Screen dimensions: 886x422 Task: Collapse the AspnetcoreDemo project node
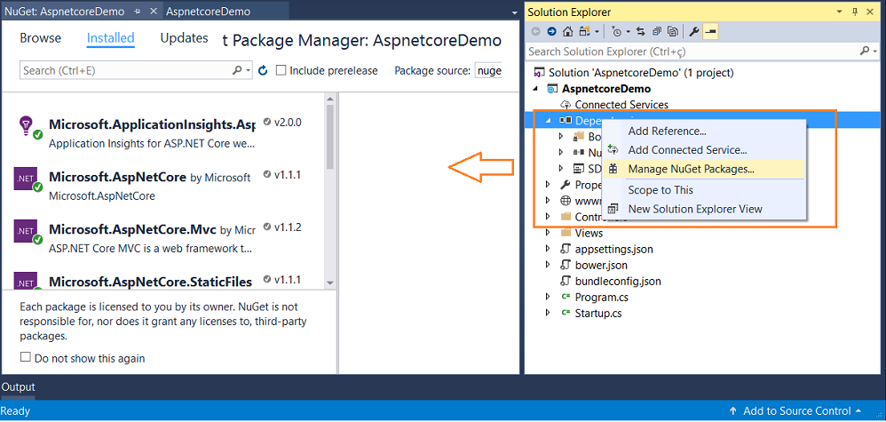point(535,90)
